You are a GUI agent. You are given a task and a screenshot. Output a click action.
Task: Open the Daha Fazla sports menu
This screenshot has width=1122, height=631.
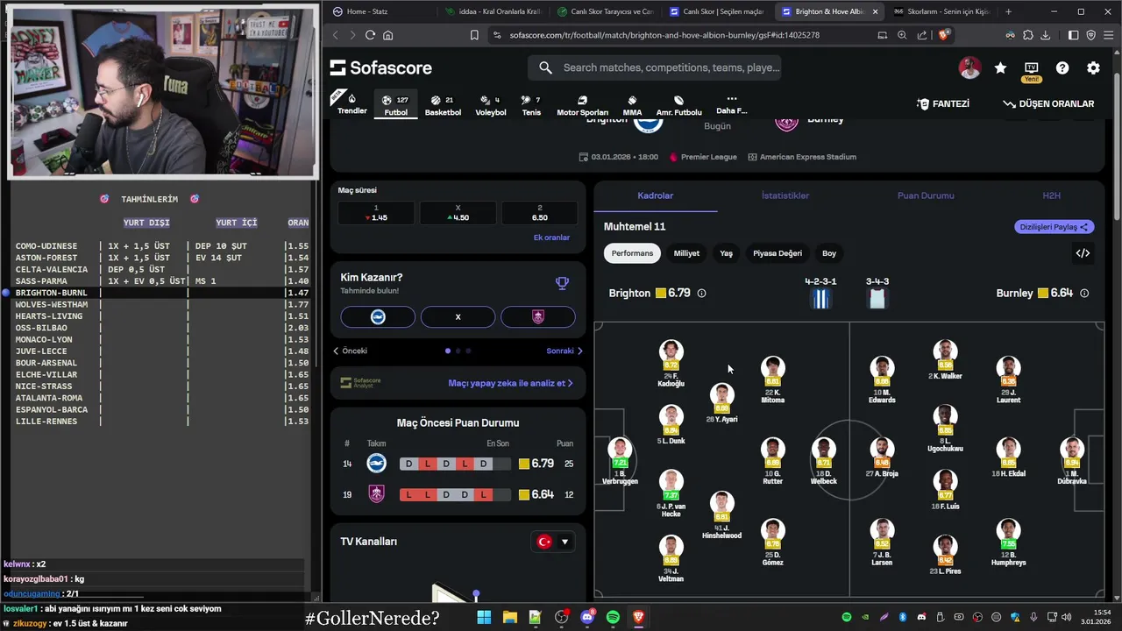click(x=731, y=104)
